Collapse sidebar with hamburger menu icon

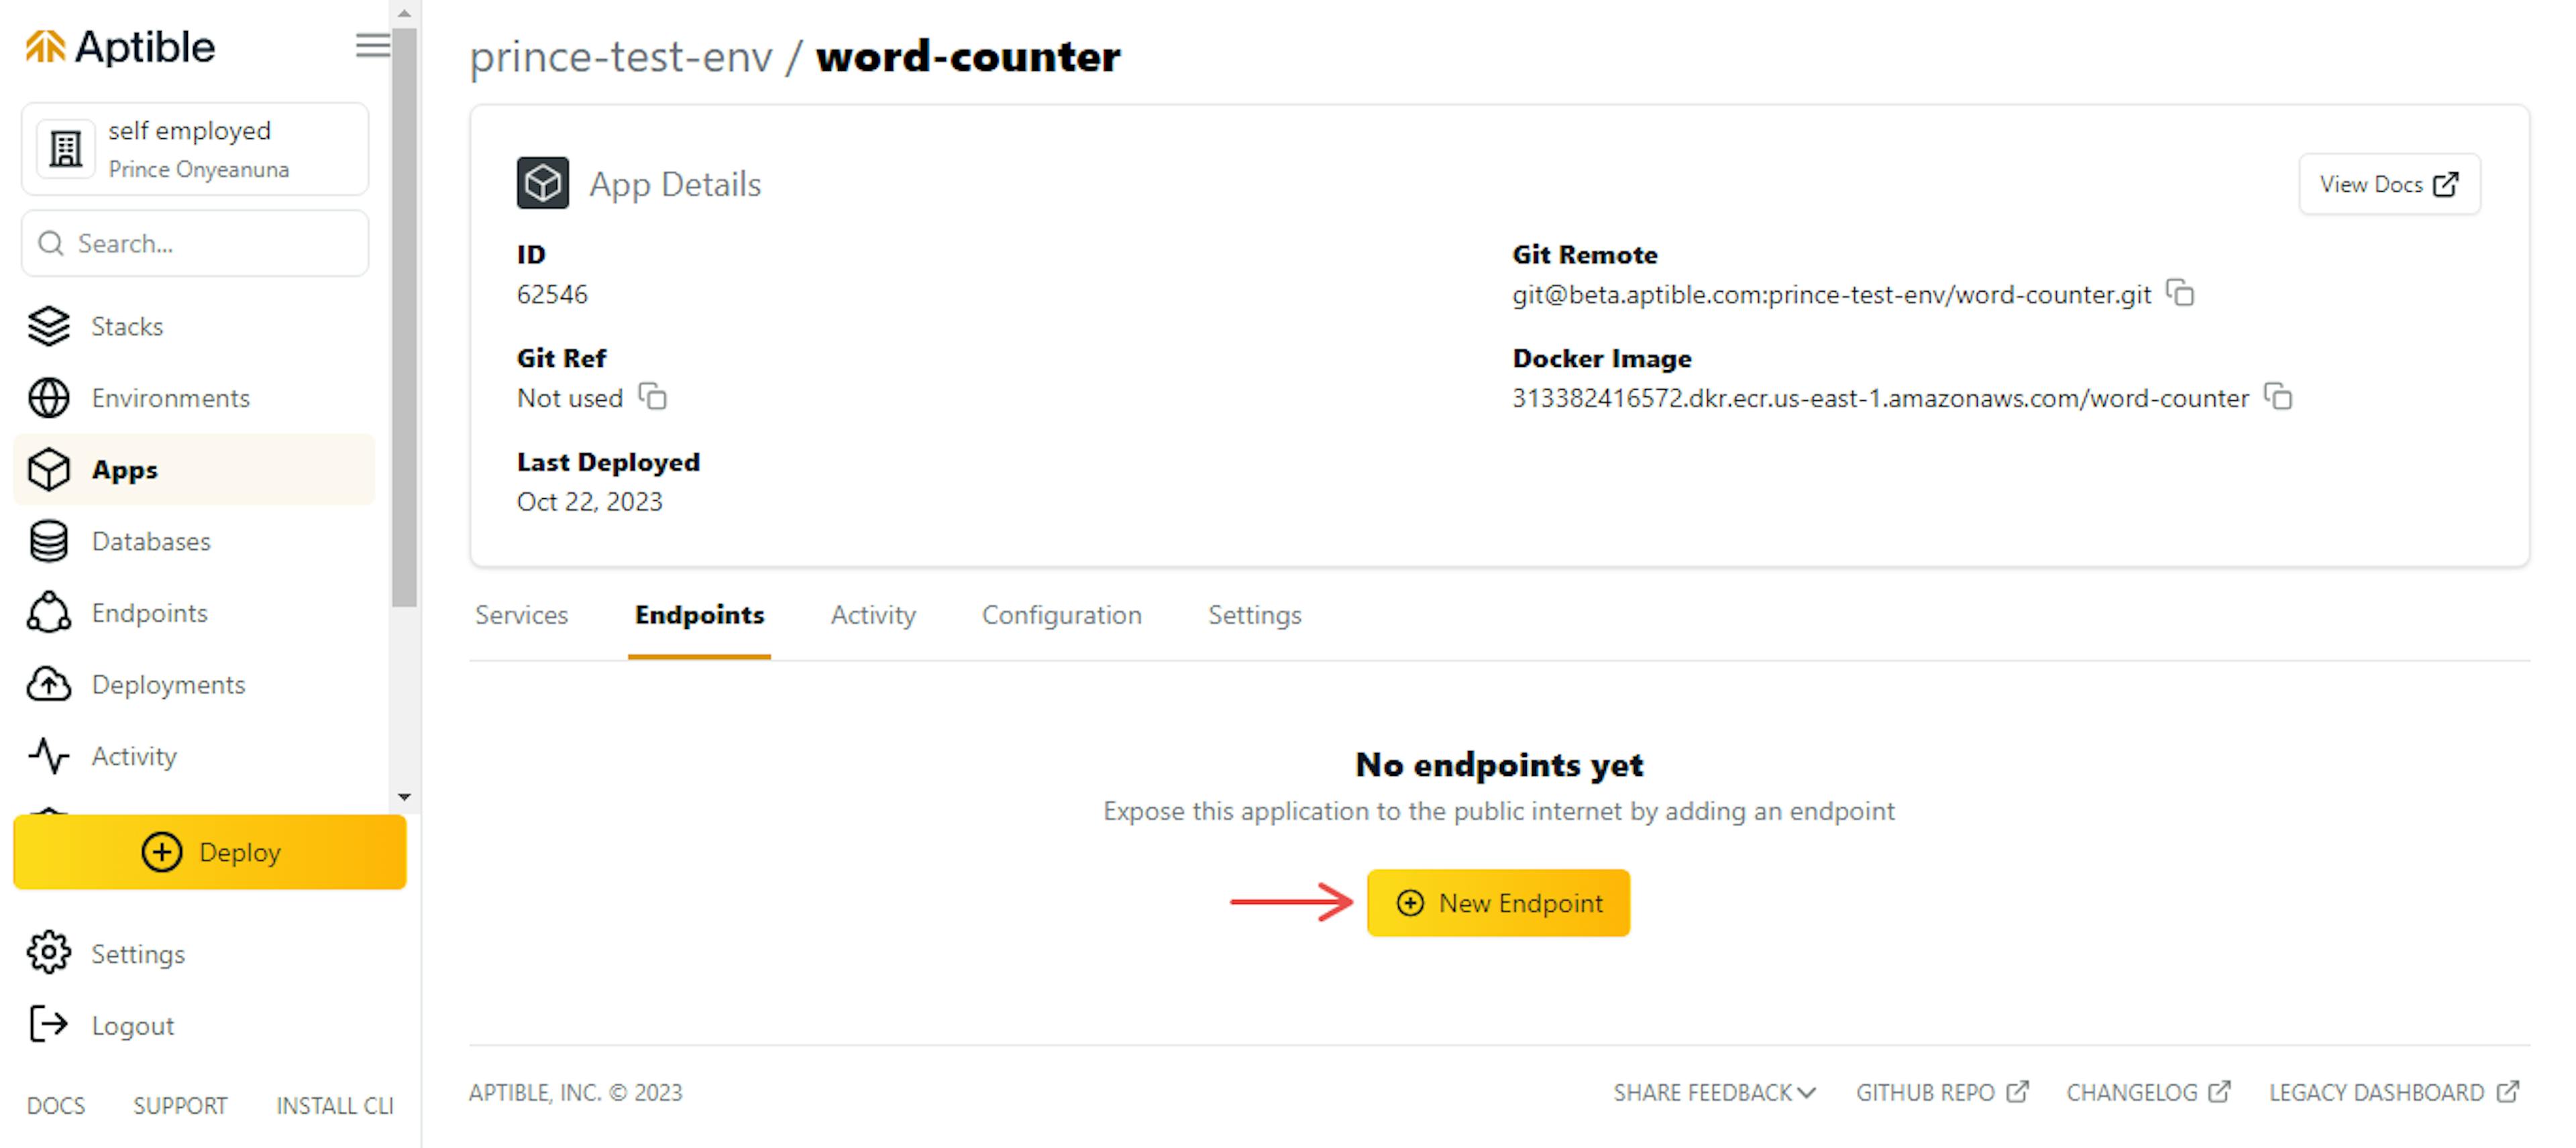coord(372,46)
